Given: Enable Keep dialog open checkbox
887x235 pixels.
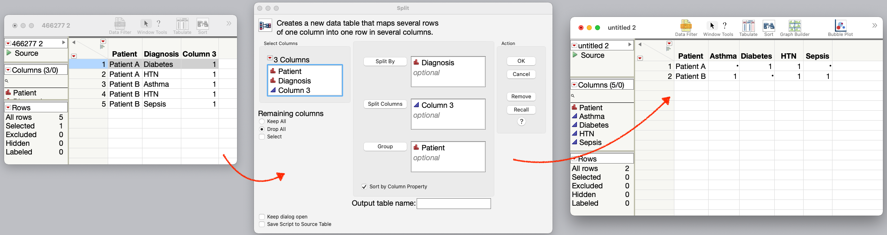Looking at the screenshot, I should pyautogui.click(x=262, y=217).
